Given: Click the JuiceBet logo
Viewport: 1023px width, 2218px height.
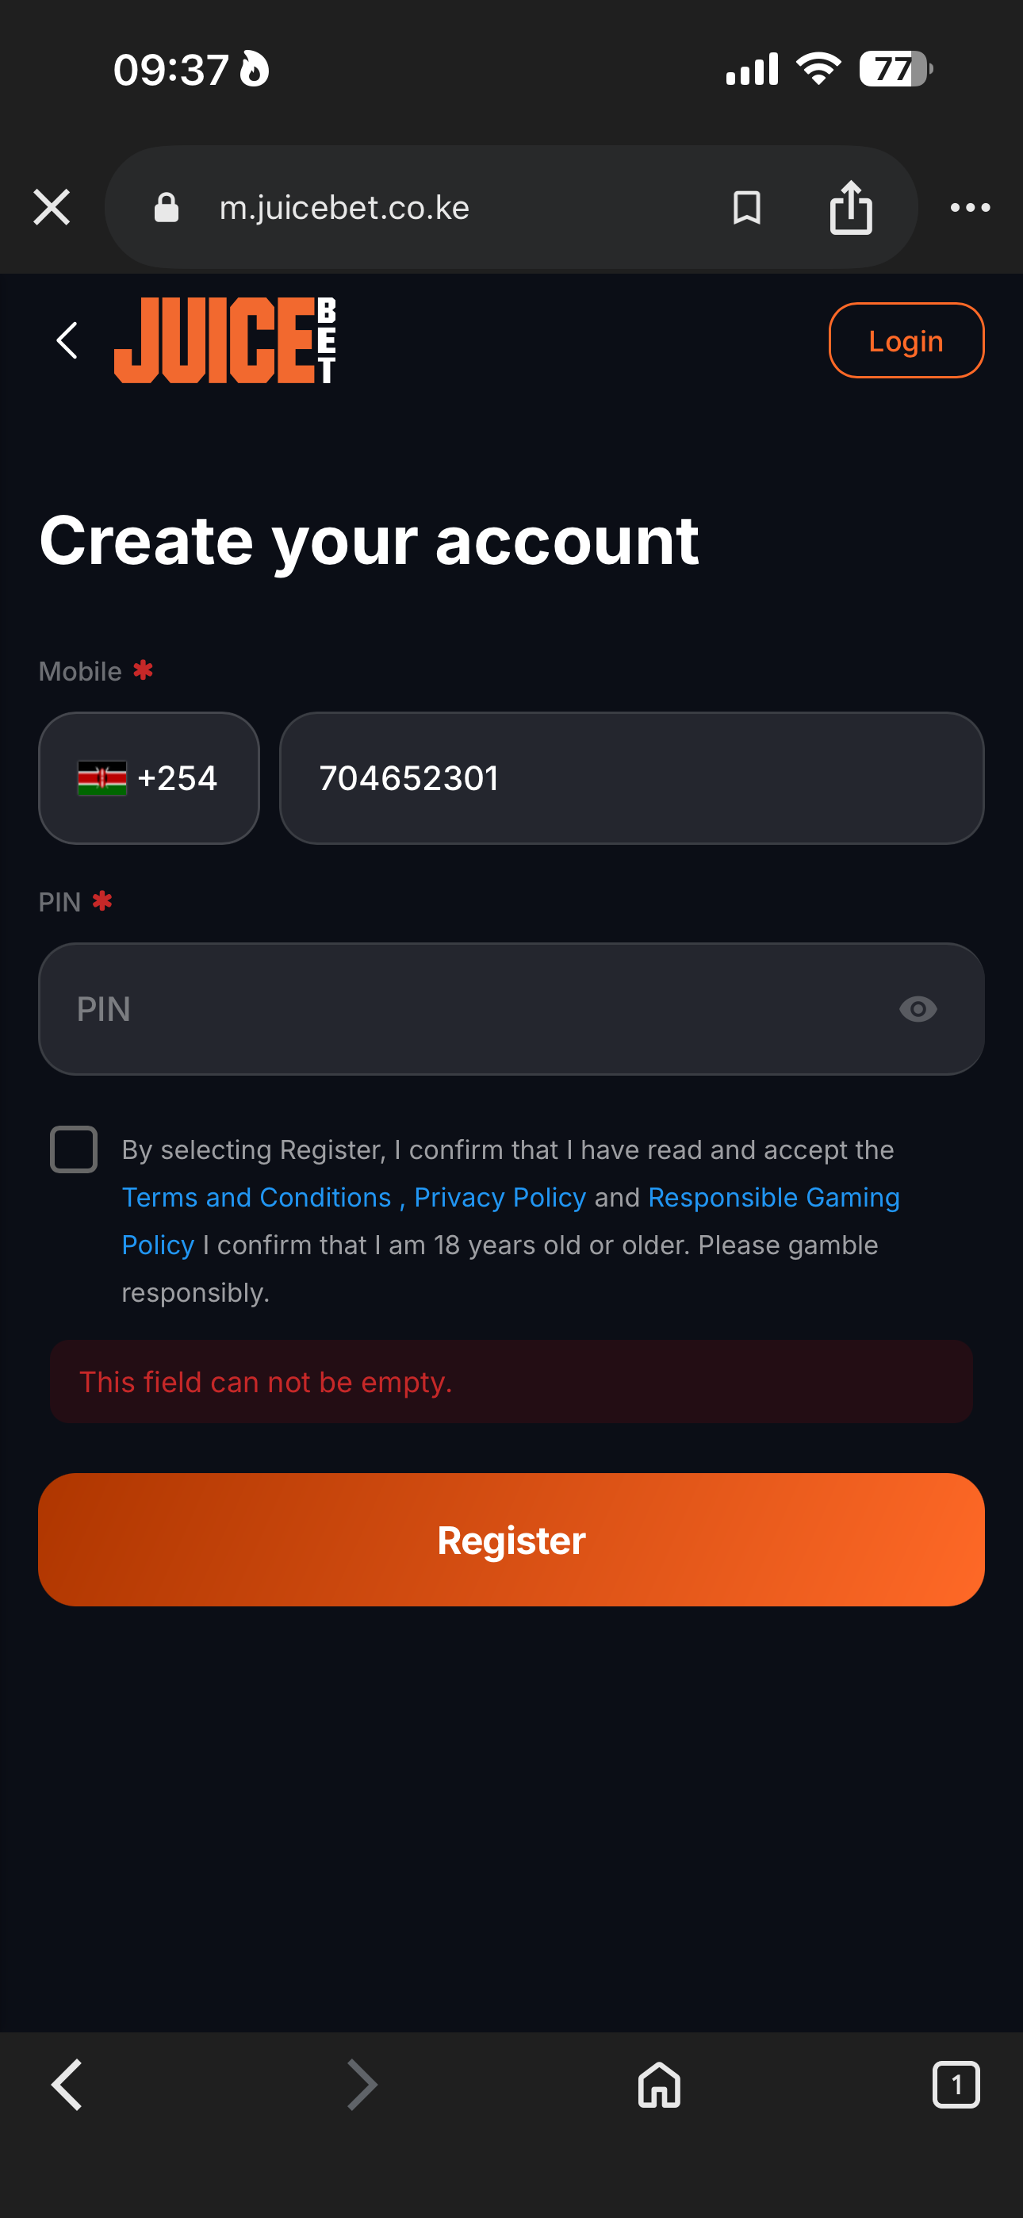Looking at the screenshot, I should pos(224,340).
